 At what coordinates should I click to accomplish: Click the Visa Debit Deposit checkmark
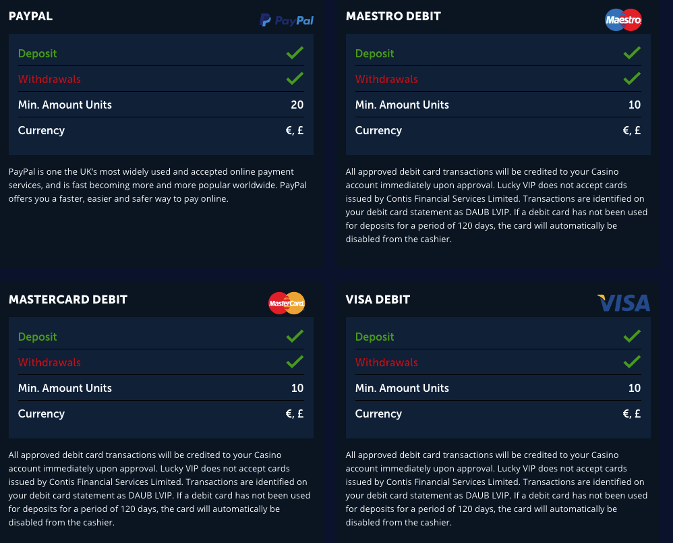click(633, 336)
